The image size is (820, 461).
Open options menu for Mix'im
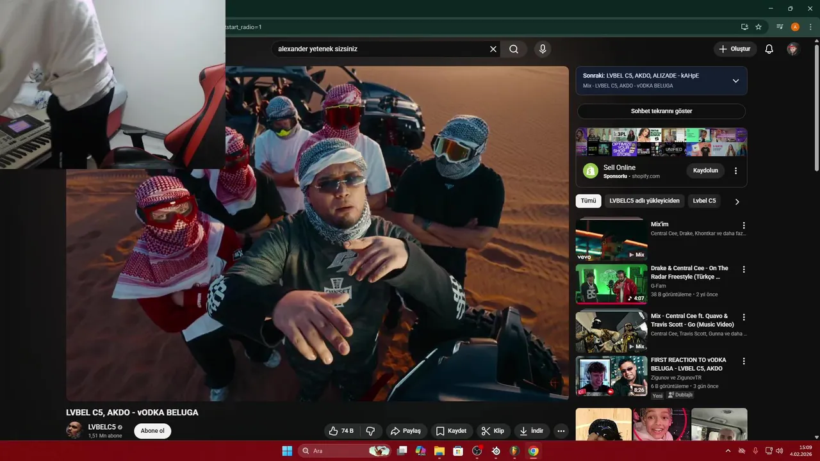point(744,225)
